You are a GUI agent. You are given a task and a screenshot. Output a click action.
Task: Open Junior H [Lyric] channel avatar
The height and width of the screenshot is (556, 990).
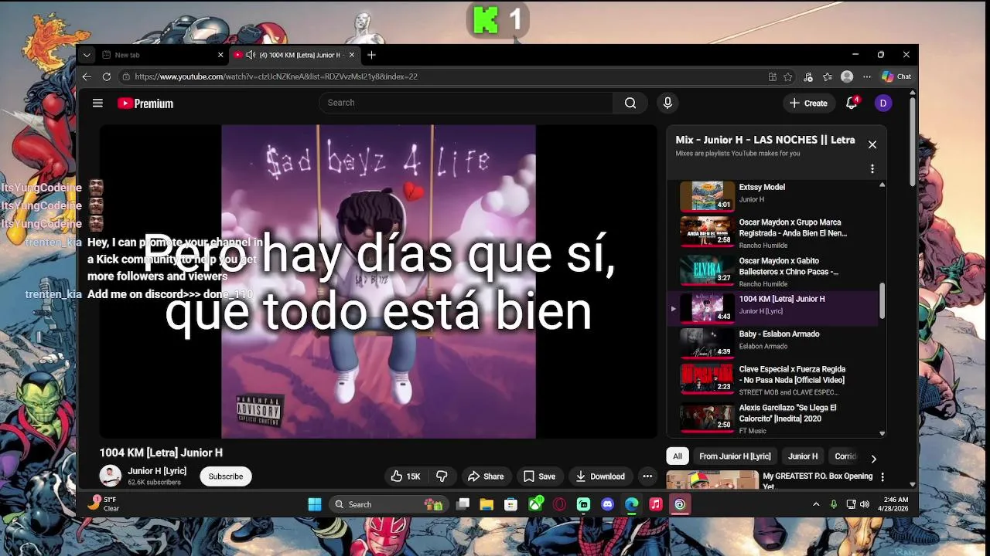pyautogui.click(x=111, y=476)
